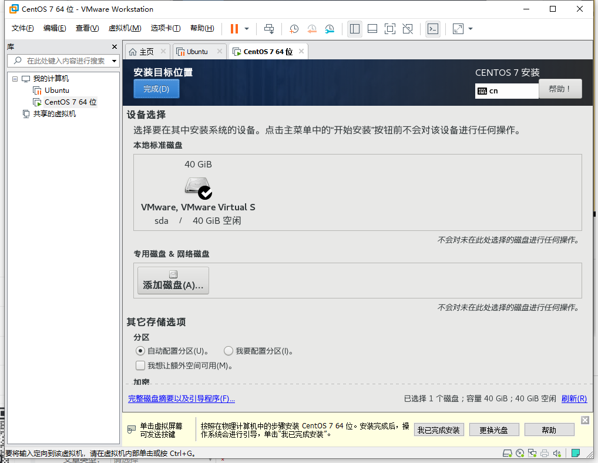Click the network adapter status bar icon

pos(532,453)
